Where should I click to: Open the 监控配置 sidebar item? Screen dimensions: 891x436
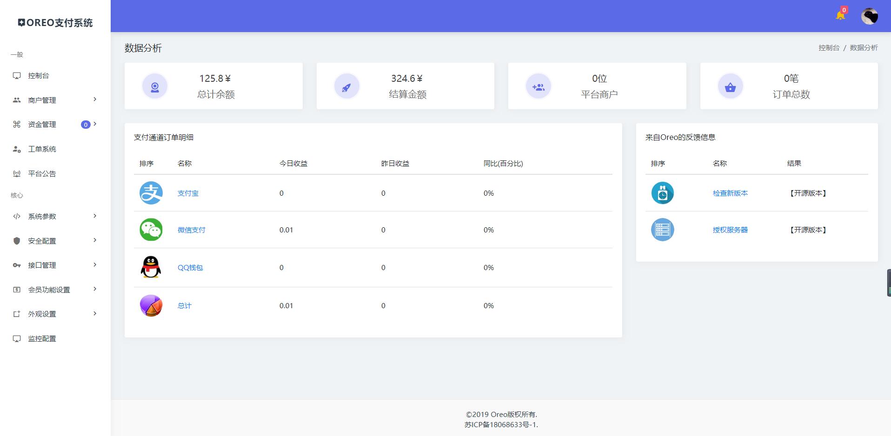coord(42,338)
